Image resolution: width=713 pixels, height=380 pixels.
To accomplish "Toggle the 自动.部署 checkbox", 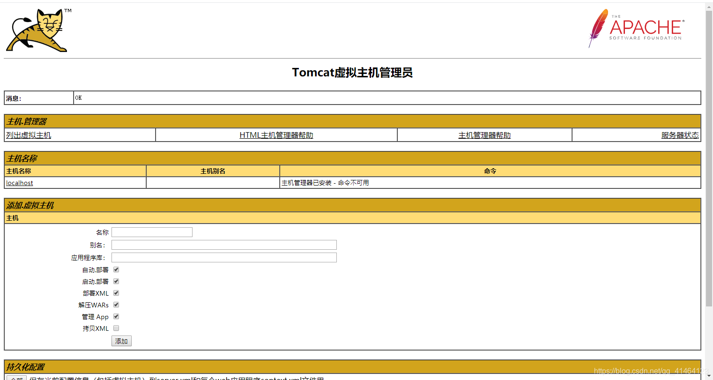I will coord(116,269).
